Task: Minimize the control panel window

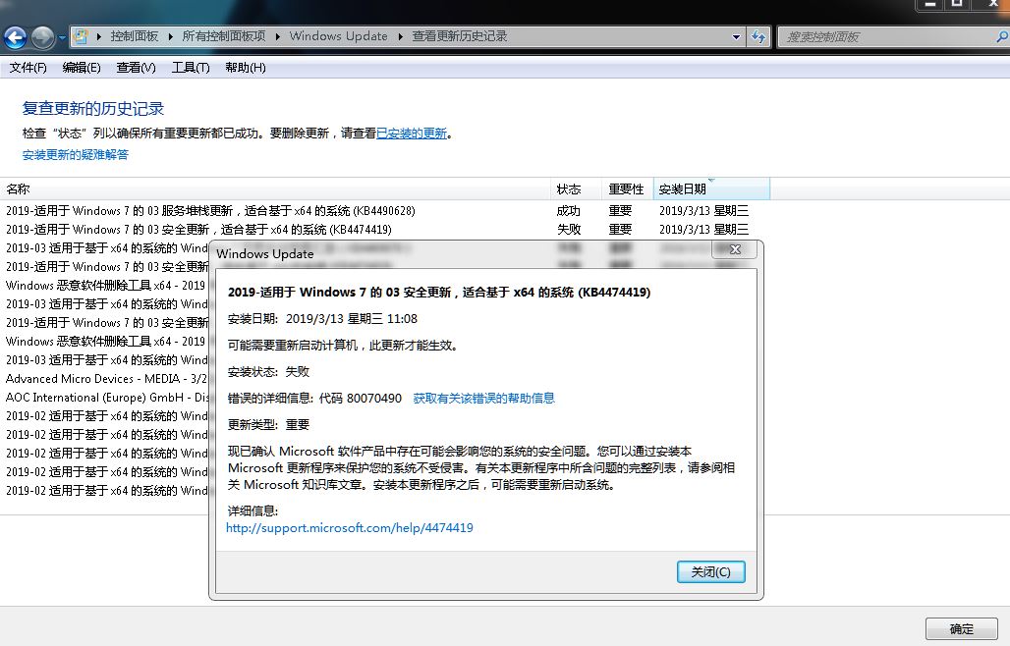Action: [929, 5]
